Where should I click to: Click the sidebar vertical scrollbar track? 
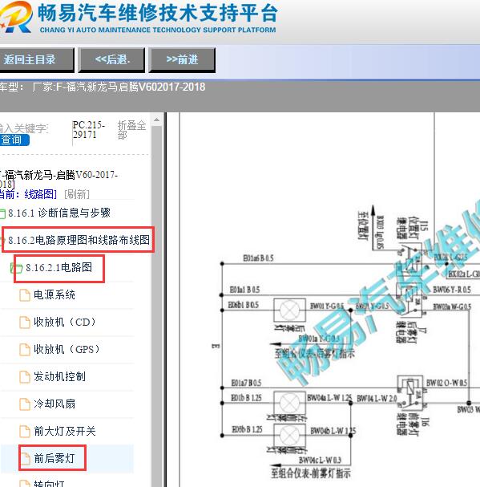[x=156, y=306]
